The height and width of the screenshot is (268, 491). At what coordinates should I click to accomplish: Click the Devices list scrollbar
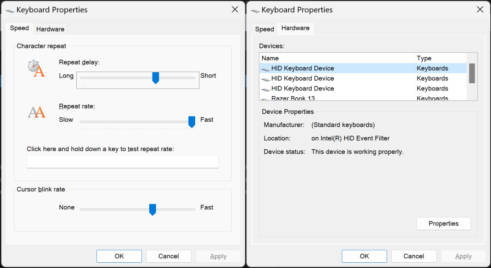pos(472,74)
